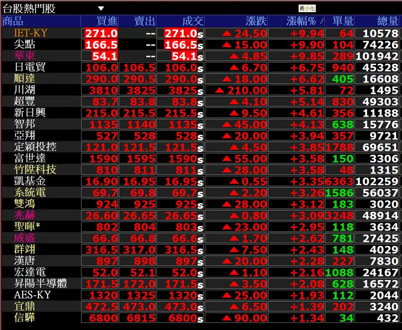Image resolution: width=402 pixels, height=330 pixels.
Task: Click AES-KY ask price 1325
Action: pyautogui.click(x=141, y=295)
